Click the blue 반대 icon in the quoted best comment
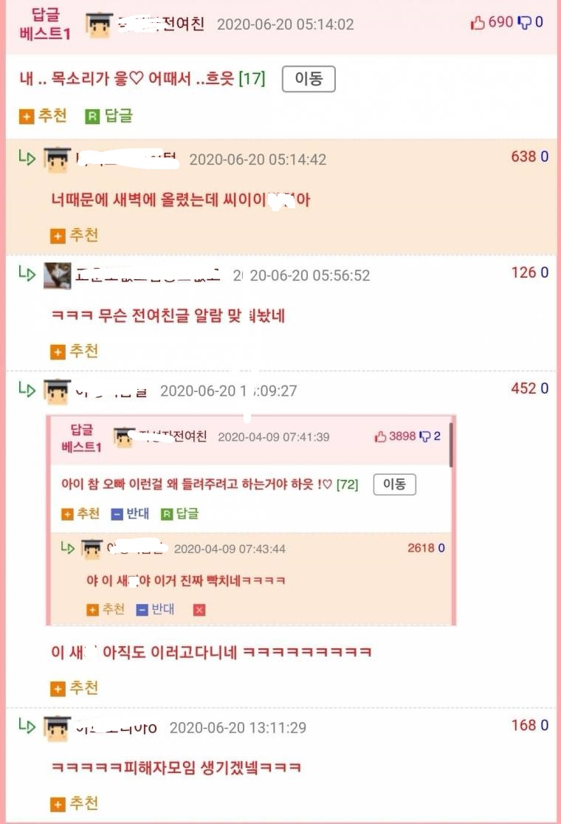This screenshot has width=561, height=824. pyautogui.click(x=117, y=514)
